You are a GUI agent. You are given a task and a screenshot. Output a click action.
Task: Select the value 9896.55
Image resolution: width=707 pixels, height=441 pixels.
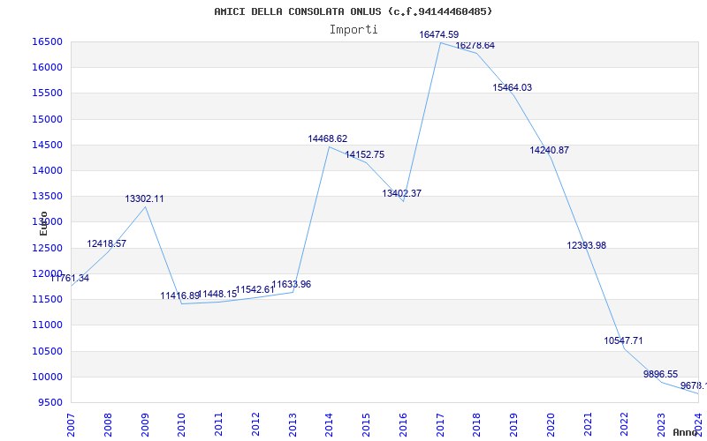point(660,374)
